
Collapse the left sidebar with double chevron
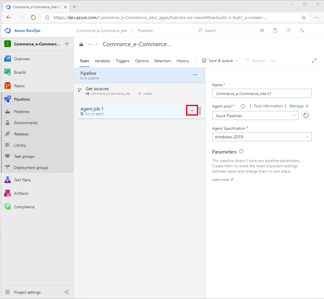[x=66, y=292]
